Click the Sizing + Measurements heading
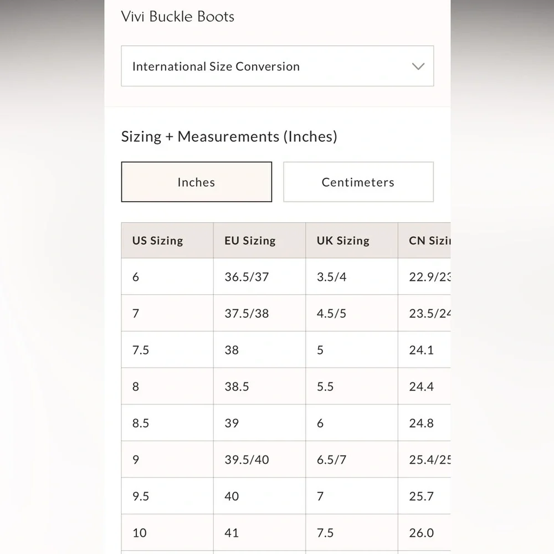554x554 pixels. (x=229, y=136)
